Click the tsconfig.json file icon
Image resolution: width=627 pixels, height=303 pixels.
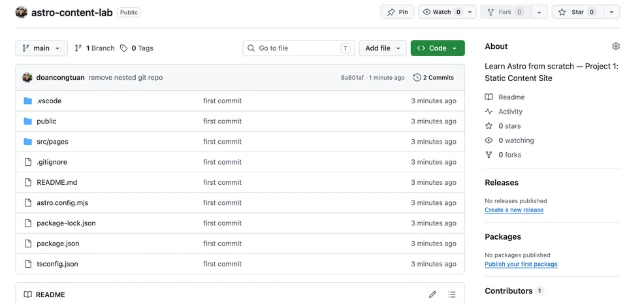click(27, 264)
